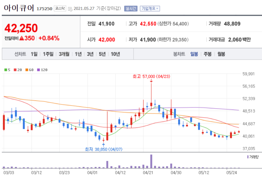Click the 04/01 date axis label
Viewport: 262px width, 176px height.
pyautogui.click(x=92, y=172)
